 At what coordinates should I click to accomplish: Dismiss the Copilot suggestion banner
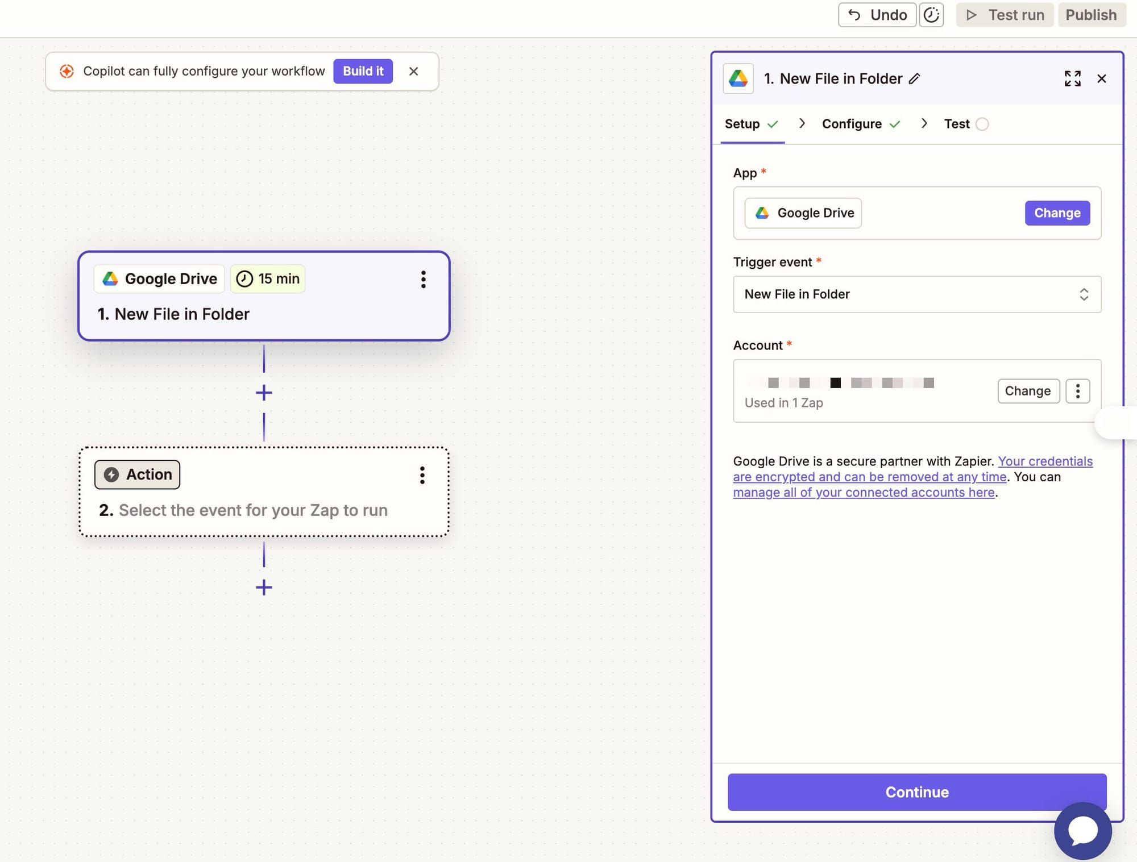(x=413, y=71)
